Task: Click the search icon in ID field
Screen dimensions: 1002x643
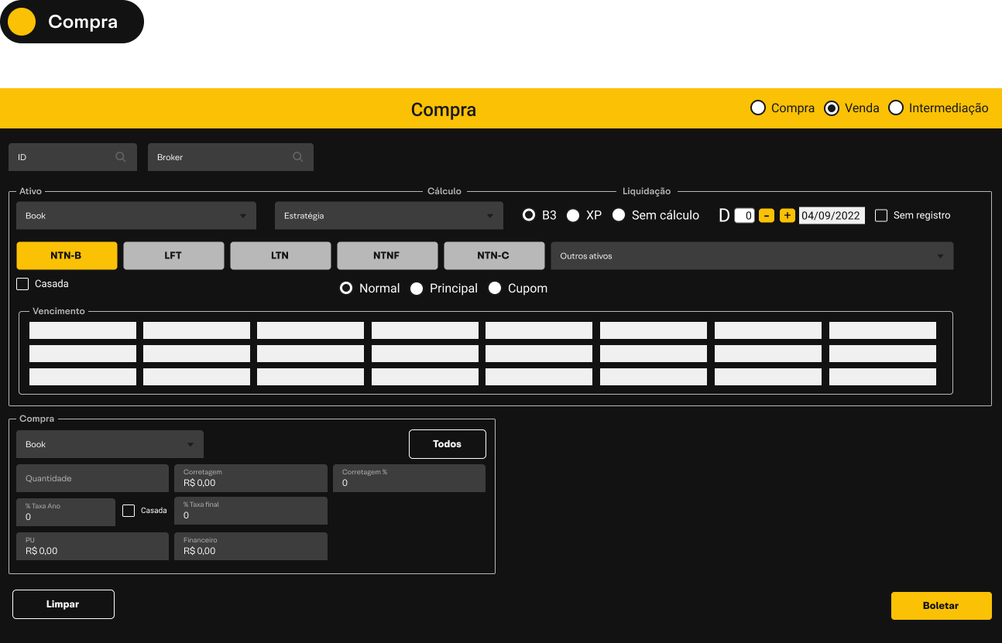Action: click(121, 157)
